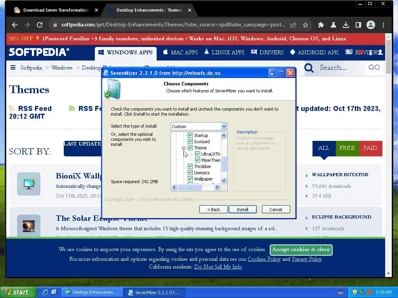
Task: Open the Android APK menu
Action: [314, 52]
